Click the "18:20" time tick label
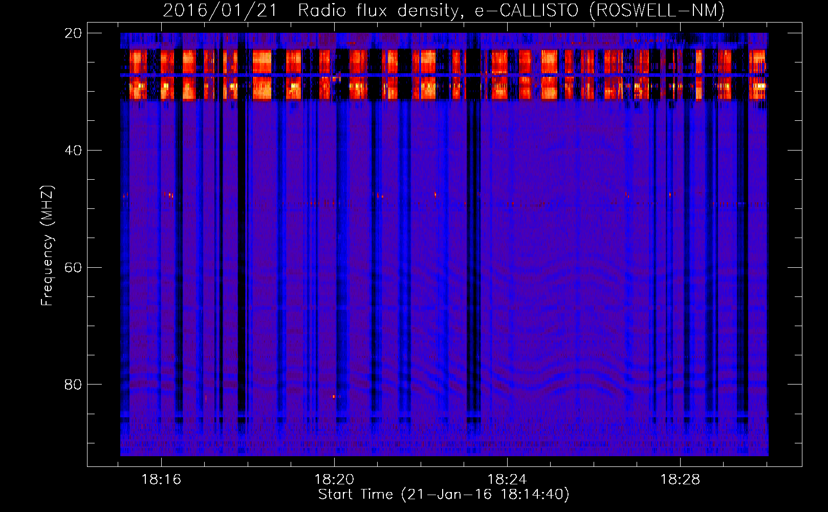The width and height of the screenshot is (828, 512). point(334,480)
